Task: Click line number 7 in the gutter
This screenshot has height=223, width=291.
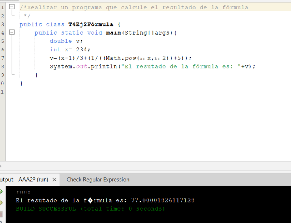Action: click(x=3, y=58)
